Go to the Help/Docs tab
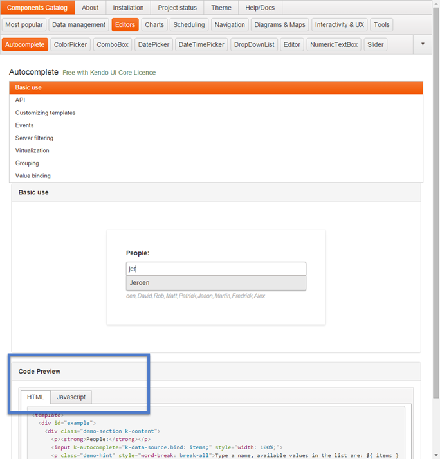 click(x=260, y=8)
